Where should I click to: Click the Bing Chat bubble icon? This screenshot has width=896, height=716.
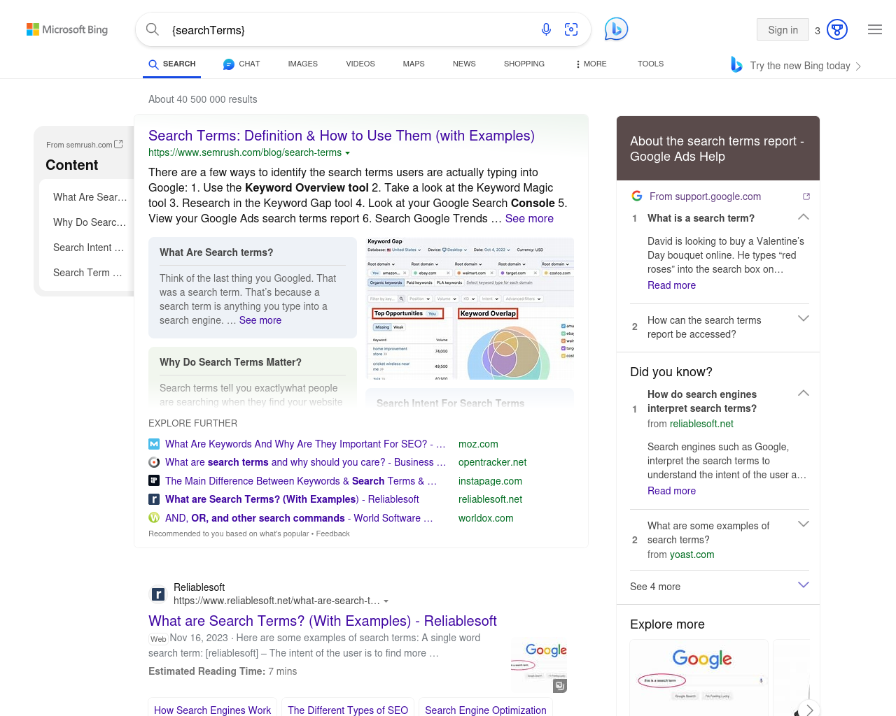(616, 29)
